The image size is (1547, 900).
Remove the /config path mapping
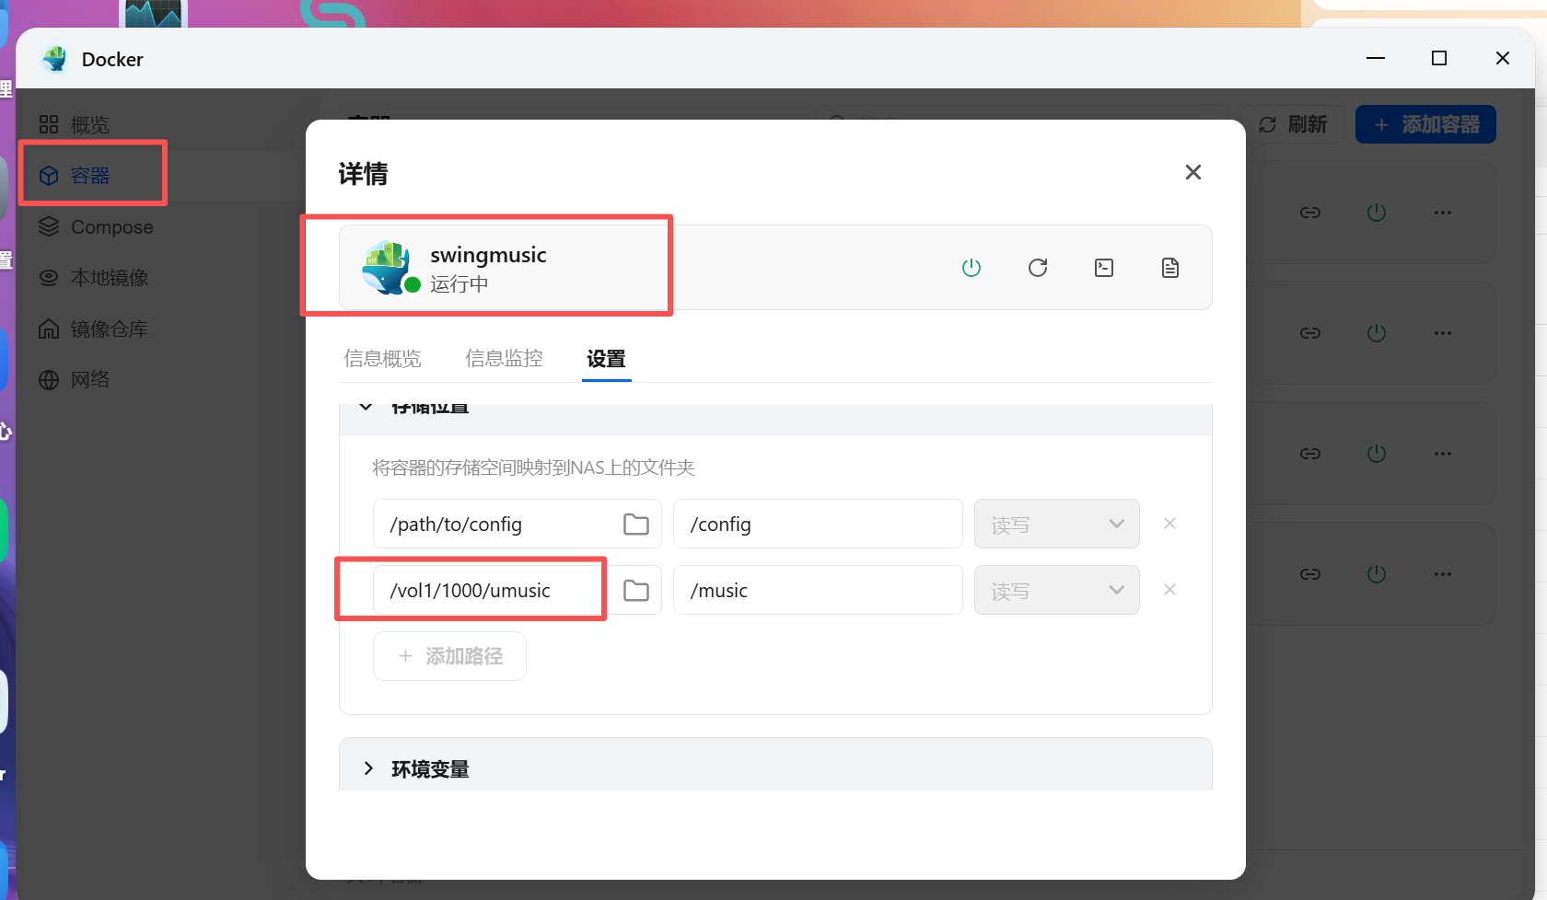pyautogui.click(x=1169, y=524)
